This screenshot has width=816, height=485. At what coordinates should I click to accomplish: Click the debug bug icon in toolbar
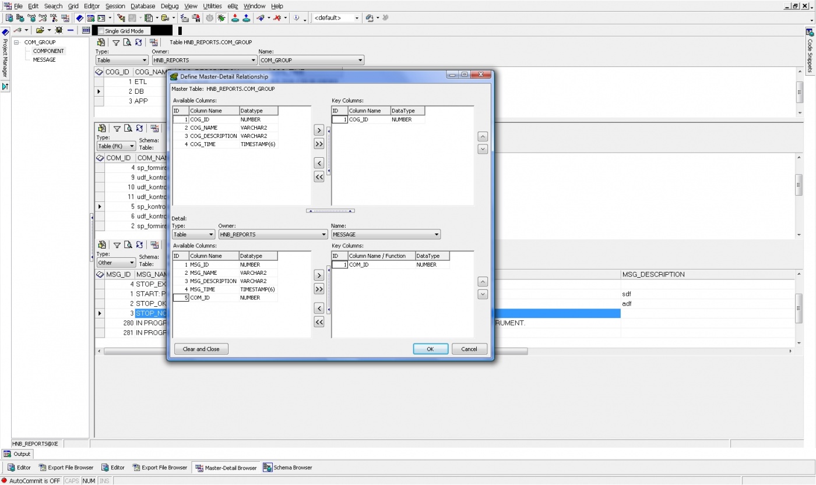[x=221, y=18]
